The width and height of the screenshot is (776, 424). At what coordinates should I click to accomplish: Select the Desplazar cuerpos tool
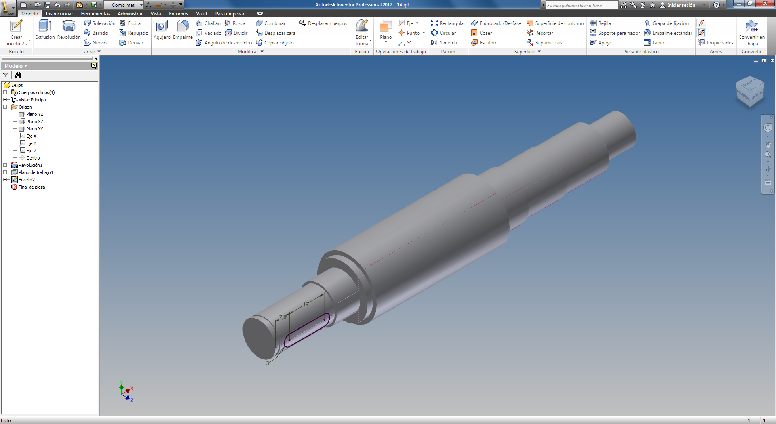(x=323, y=23)
